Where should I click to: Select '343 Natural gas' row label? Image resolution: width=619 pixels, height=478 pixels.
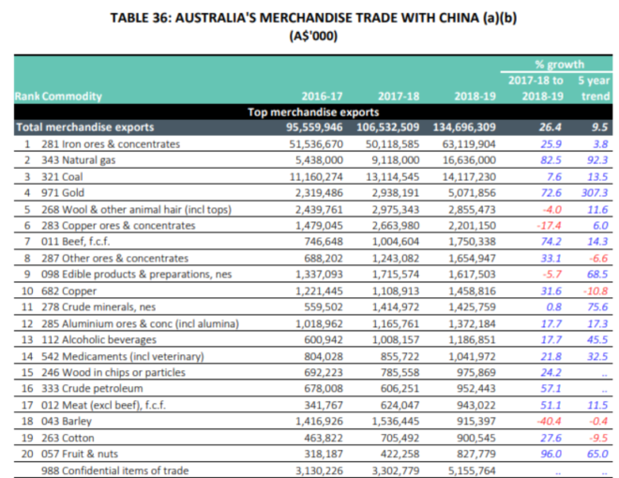pyautogui.click(x=78, y=160)
